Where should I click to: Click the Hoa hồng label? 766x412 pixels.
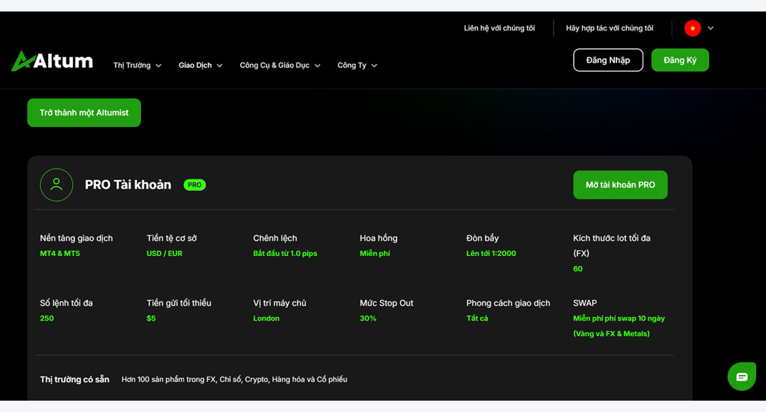point(379,238)
